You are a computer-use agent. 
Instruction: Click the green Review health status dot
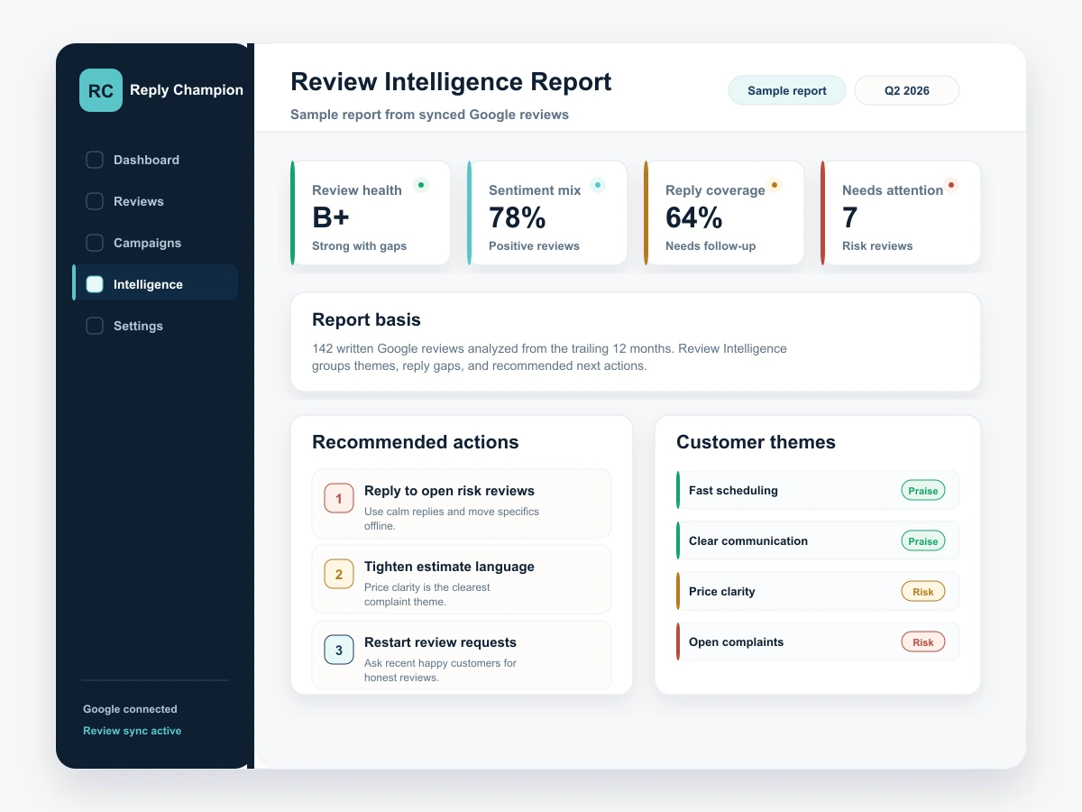coord(420,185)
